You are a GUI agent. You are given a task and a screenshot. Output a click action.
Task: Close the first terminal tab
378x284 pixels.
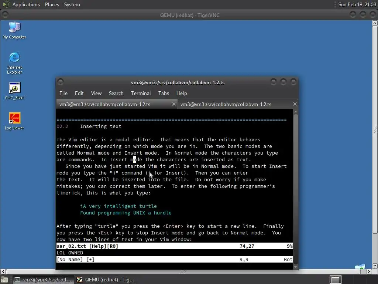173,104
